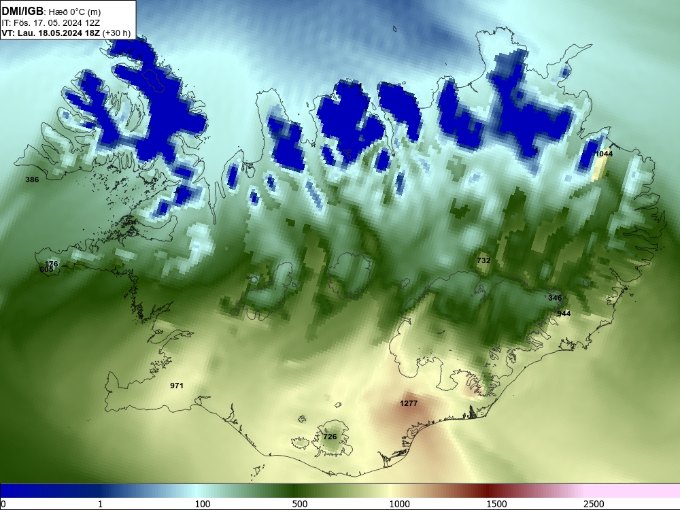680x510 pixels.
Task: Click the 726 height value
Action: 330,437
